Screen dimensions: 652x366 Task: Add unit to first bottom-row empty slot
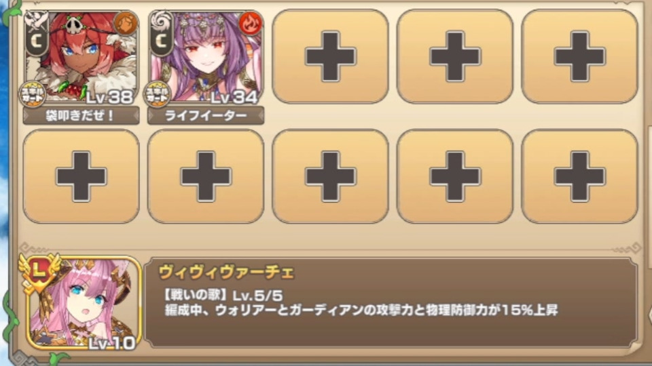coord(81,176)
